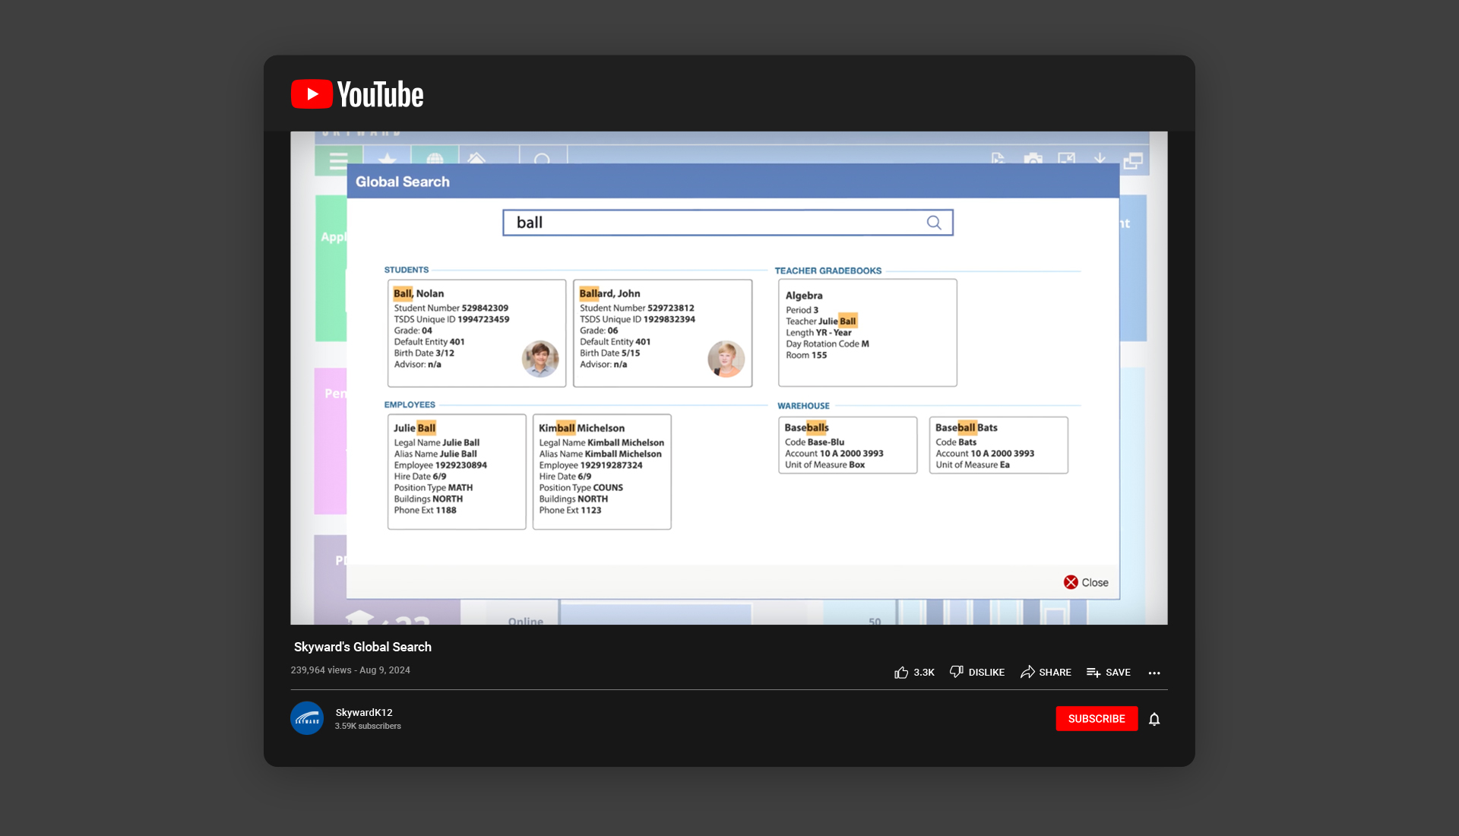Click the home icon in Skyward toolbar
Screen dimensions: 1459x836
click(x=476, y=157)
